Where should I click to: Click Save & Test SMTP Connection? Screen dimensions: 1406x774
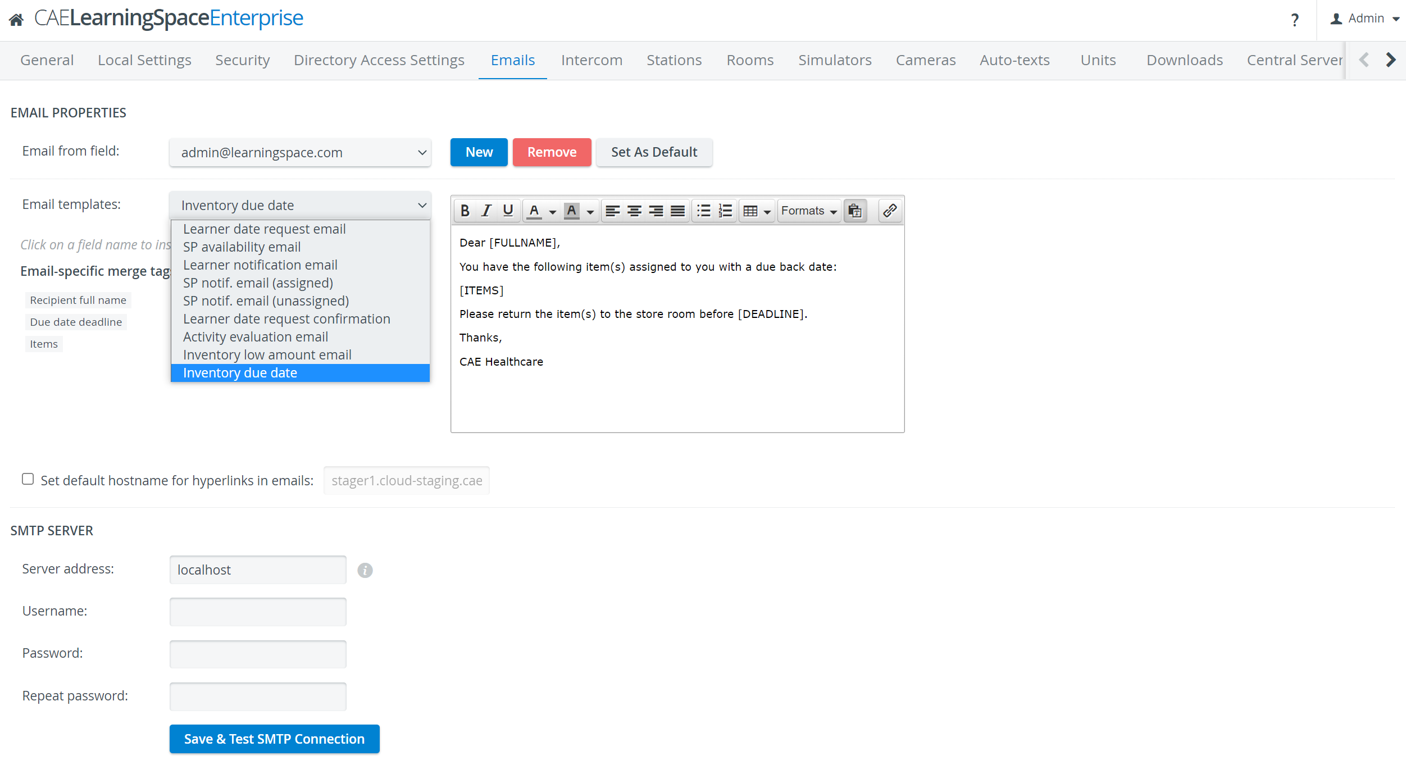click(275, 739)
